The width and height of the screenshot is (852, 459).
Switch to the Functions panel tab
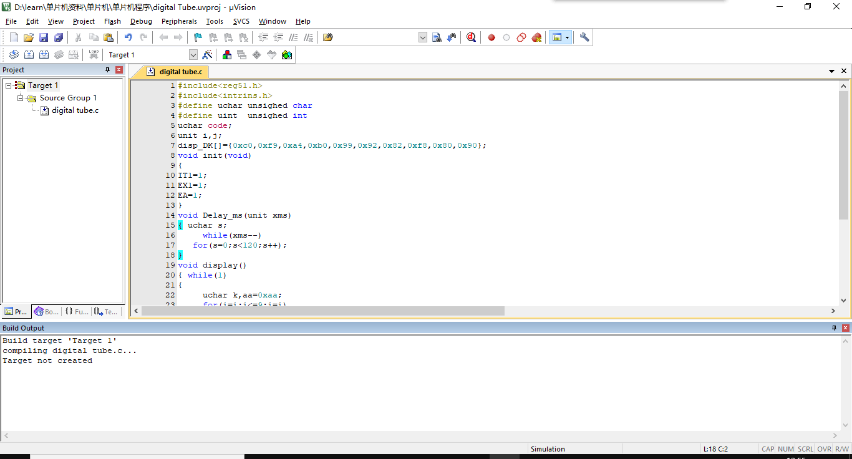76,311
